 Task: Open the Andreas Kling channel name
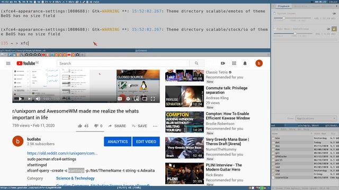(217, 98)
